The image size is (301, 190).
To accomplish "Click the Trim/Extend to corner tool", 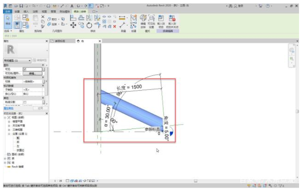I will [x=97, y=25].
